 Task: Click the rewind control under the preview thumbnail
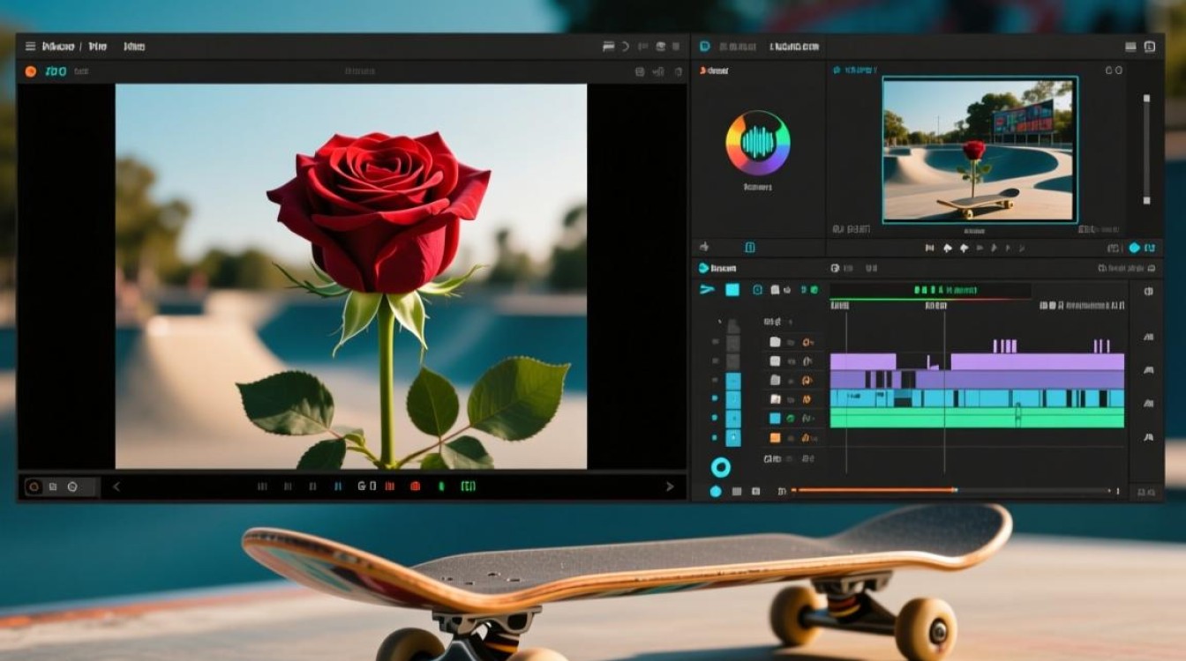point(929,249)
